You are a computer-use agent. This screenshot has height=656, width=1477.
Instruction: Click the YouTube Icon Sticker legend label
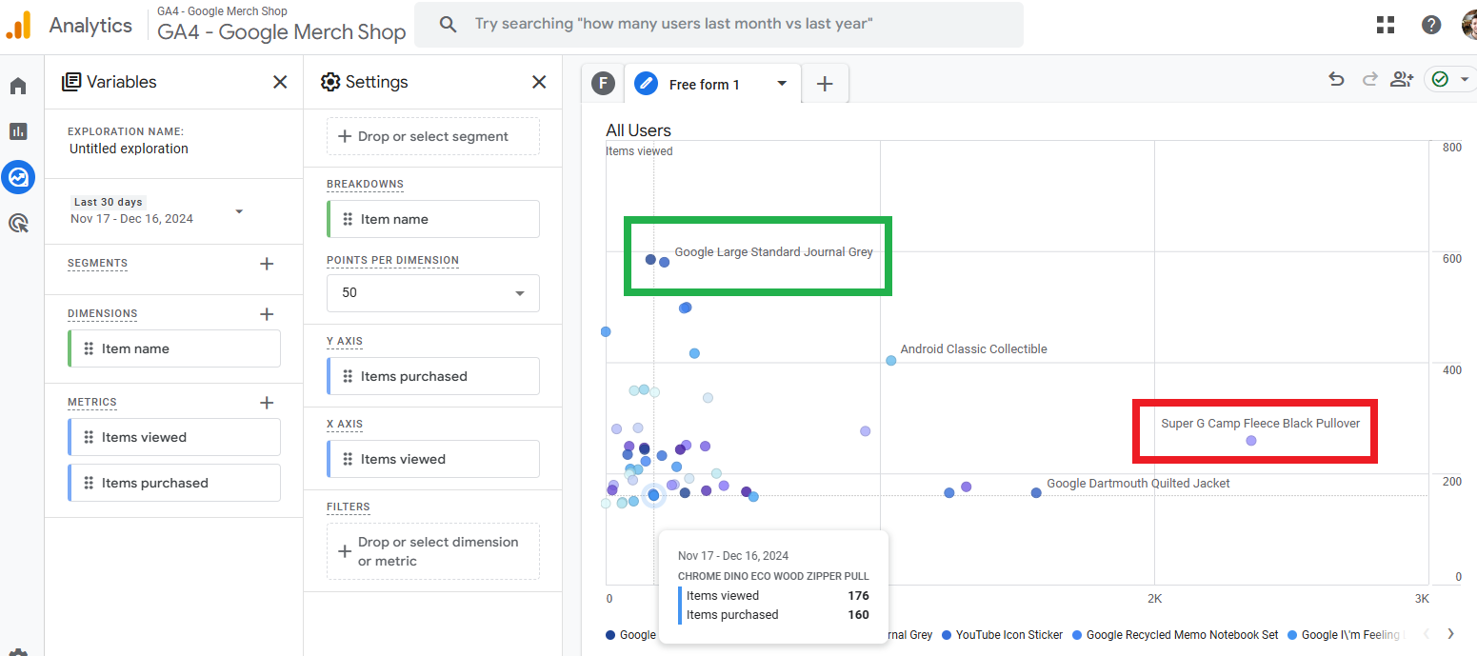(1009, 635)
